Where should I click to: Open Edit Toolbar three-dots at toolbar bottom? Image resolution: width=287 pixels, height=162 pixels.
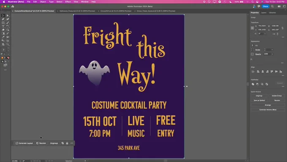point(5,70)
